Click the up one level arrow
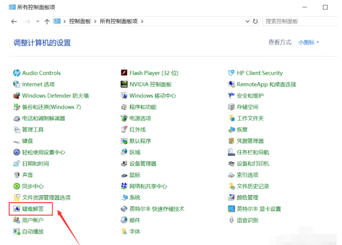The image size is (342, 245). point(47,22)
